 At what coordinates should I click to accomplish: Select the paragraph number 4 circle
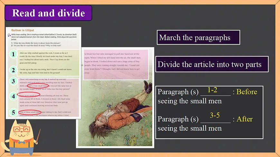[13, 96]
